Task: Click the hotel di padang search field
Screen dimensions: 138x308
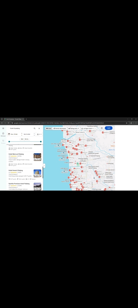Action: (20, 128)
